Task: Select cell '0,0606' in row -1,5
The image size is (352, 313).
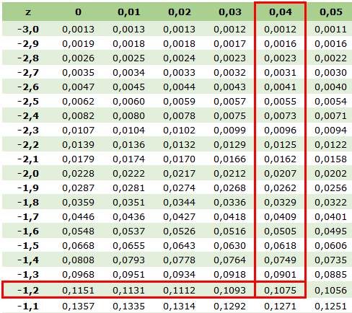Action: (x=331, y=246)
